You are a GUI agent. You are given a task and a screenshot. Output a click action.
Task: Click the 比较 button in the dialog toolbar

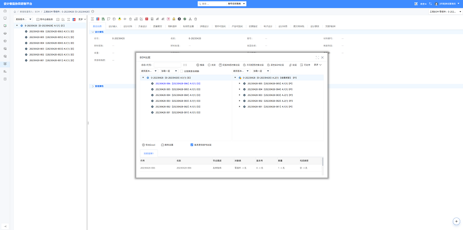(293, 65)
